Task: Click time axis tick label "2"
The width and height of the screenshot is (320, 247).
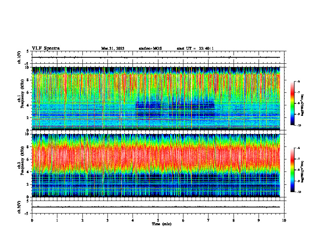Action: (82, 220)
